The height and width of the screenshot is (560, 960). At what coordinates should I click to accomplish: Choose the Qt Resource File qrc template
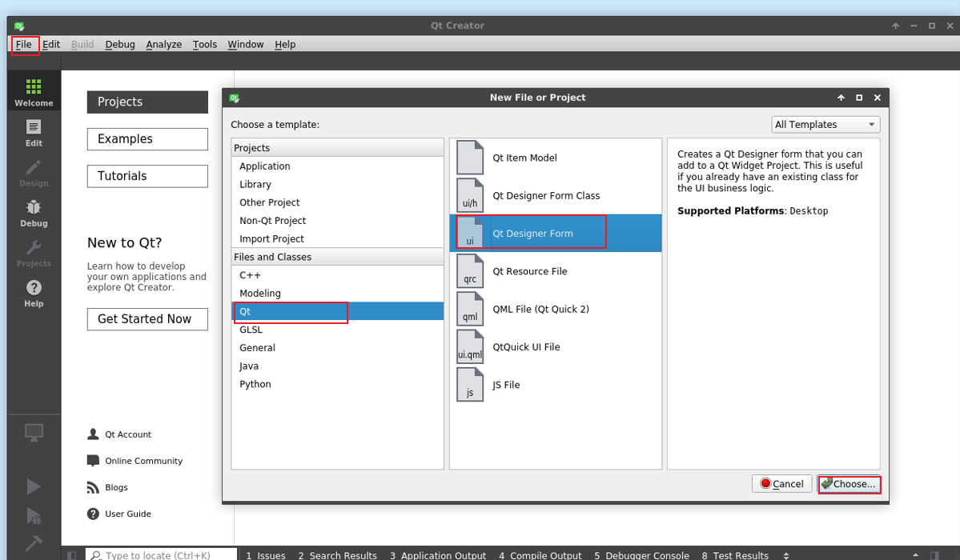coord(556,271)
